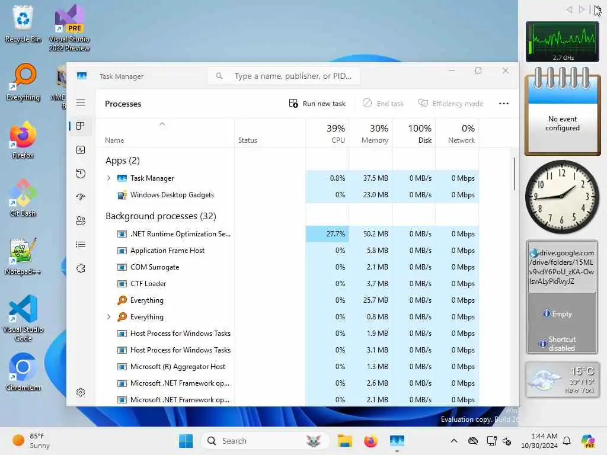Expand the Task Manager process row

109,178
